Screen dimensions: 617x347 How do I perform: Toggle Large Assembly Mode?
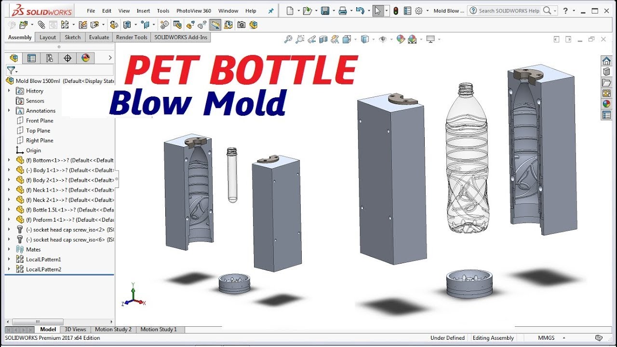coord(253,25)
